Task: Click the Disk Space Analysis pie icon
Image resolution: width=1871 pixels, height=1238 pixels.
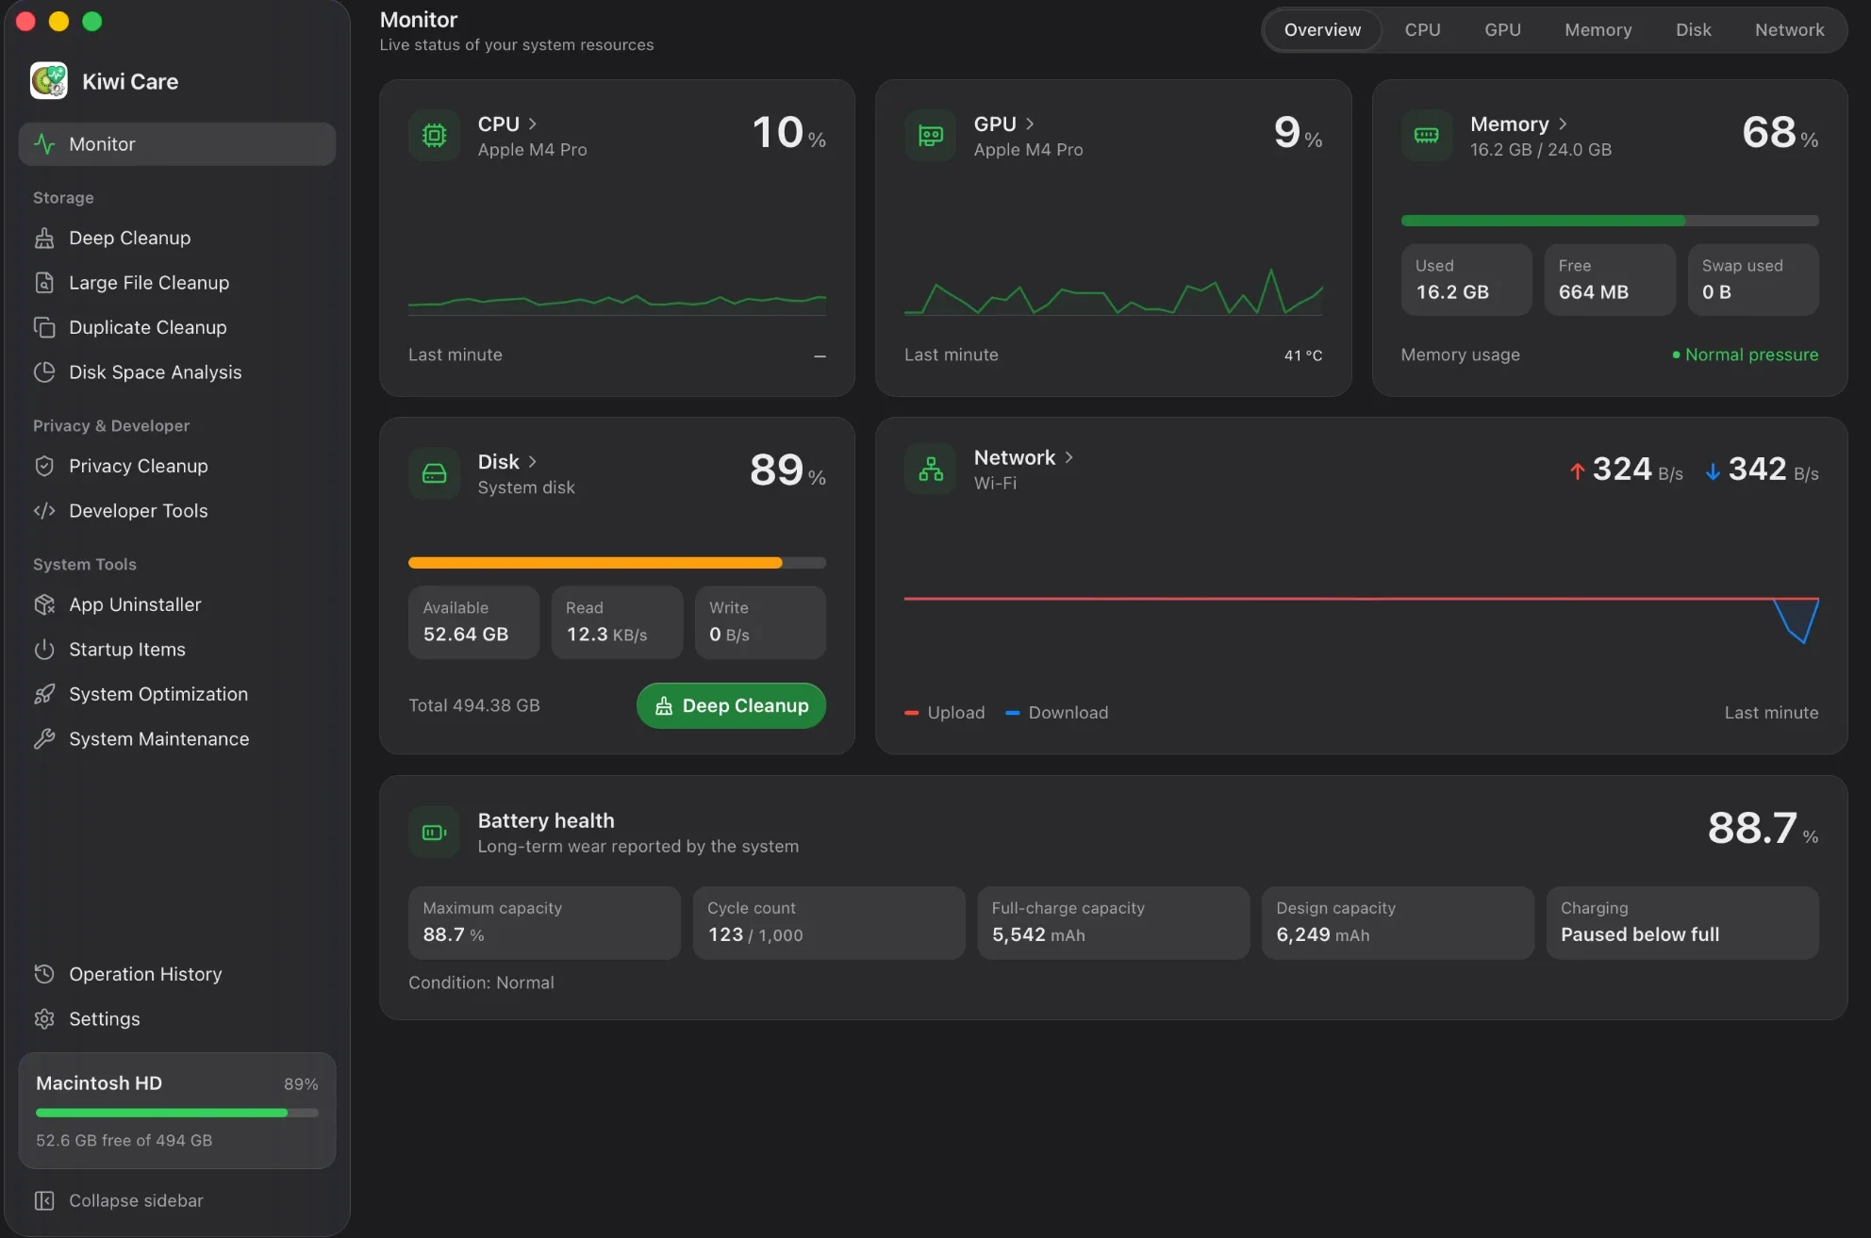Action: tap(44, 372)
